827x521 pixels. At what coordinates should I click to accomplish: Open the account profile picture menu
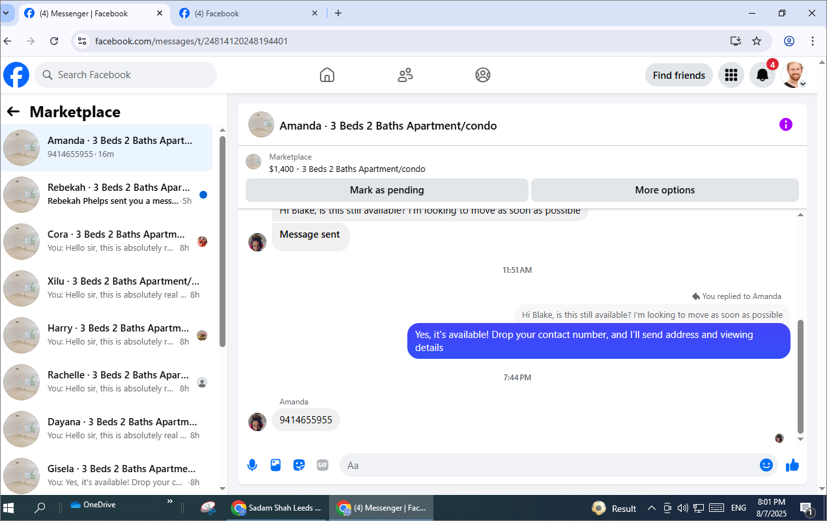pos(794,75)
